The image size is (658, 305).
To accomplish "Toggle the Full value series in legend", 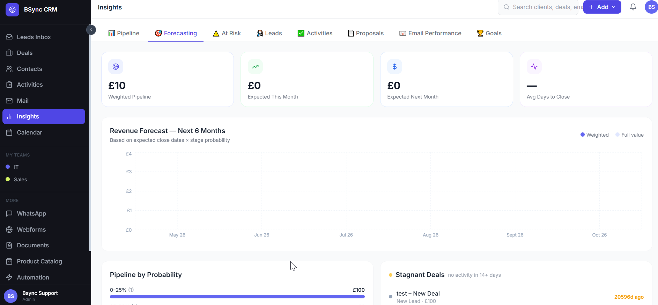I will point(629,135).
